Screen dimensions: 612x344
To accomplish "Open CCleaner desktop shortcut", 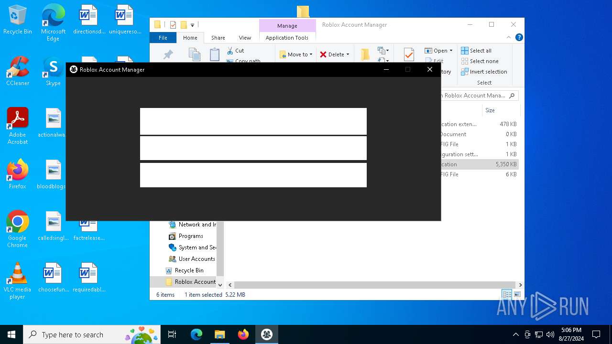I will [x=18, y=71].
